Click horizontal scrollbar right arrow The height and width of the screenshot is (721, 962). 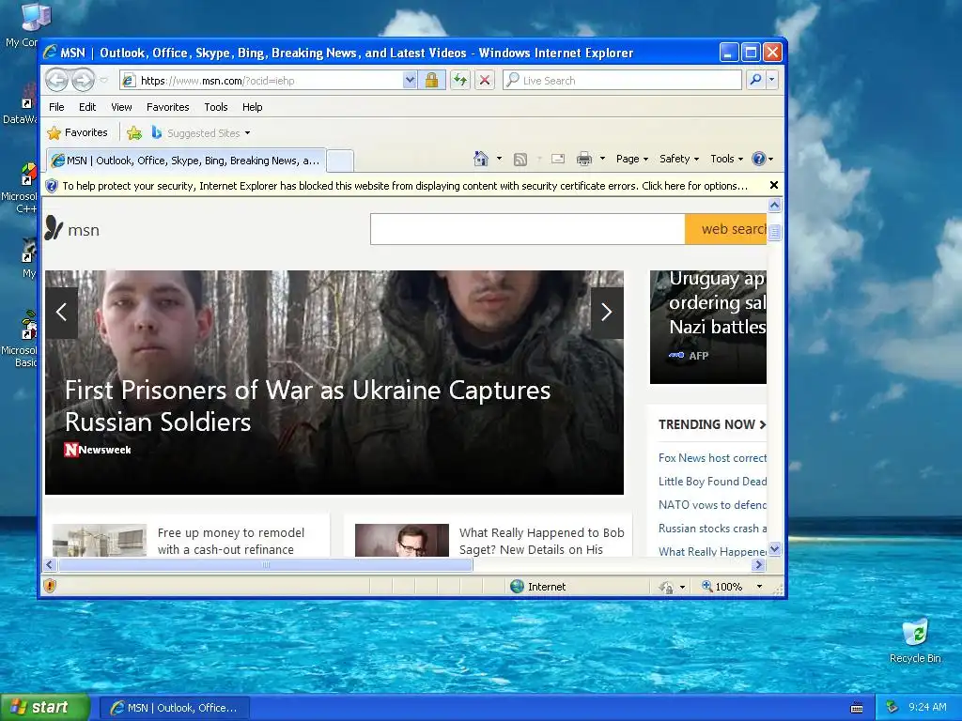point(759,564)
